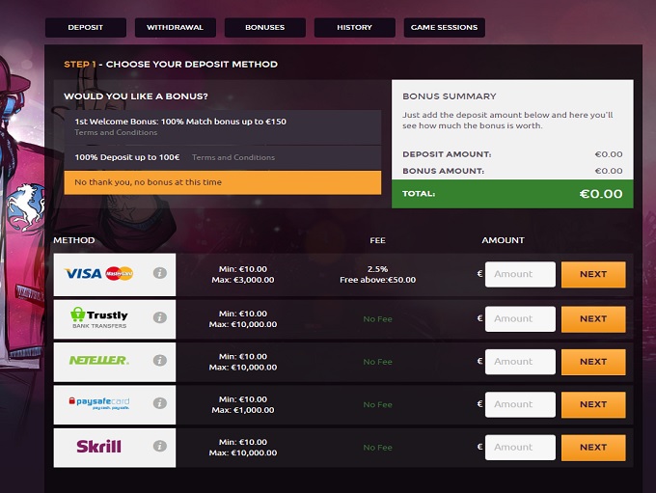Go to the History tab
Screen dimensions: 656x493
point(354,28)
